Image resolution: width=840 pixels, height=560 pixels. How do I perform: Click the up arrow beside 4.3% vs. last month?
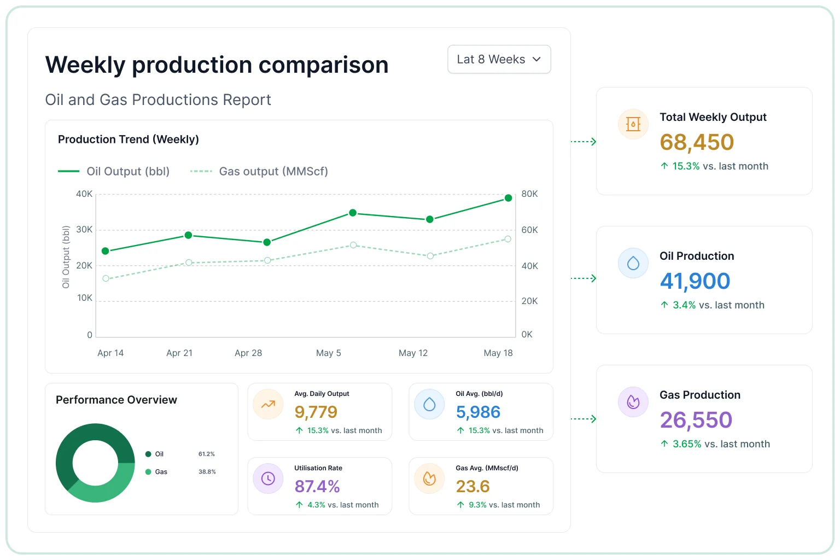tap(299, 505)
